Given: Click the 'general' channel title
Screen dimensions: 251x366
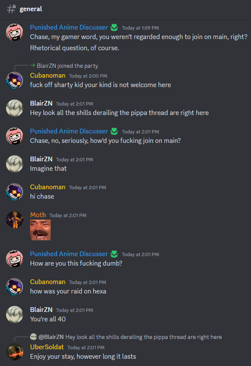Looking at the screenshot, I should tap(31, 9).
